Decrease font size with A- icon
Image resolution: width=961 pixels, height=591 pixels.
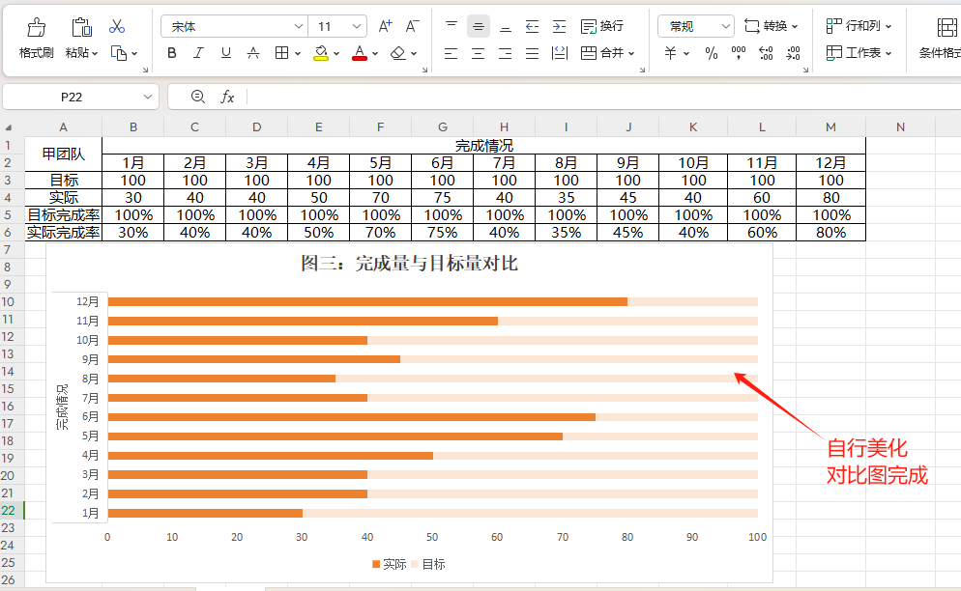click(412, 26)
